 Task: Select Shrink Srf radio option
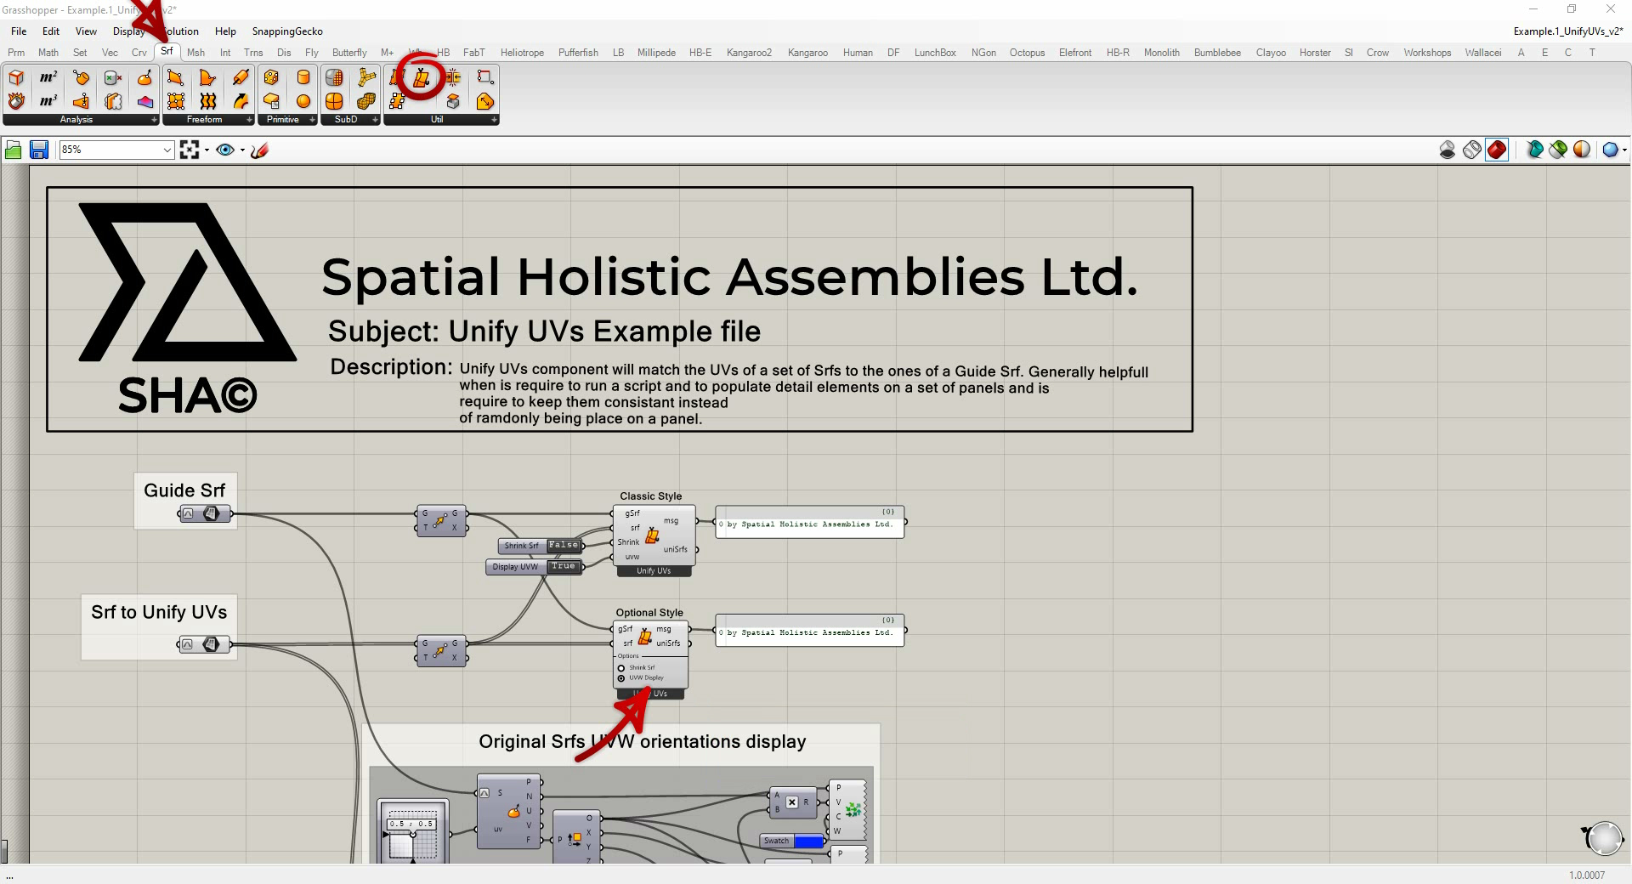click(621, 668)
